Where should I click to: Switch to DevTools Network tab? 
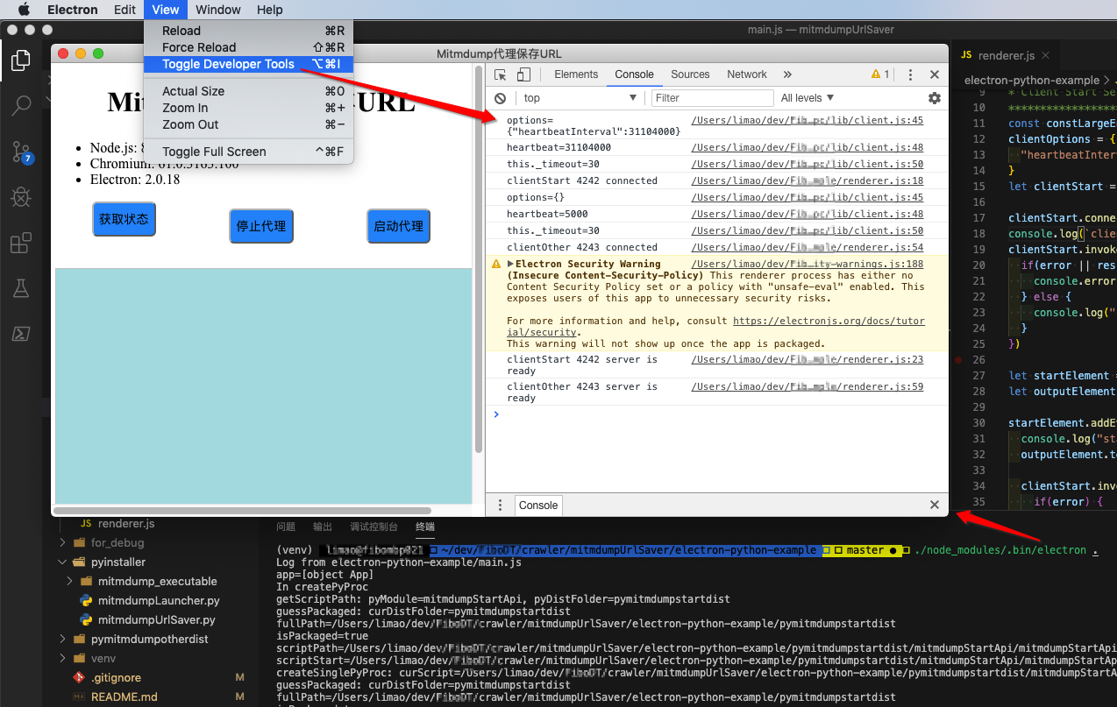tap(747, 74)
